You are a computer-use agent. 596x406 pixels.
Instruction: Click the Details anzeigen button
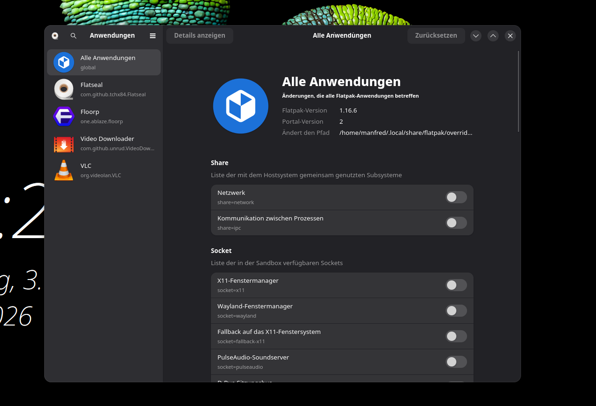pos(200,36)
